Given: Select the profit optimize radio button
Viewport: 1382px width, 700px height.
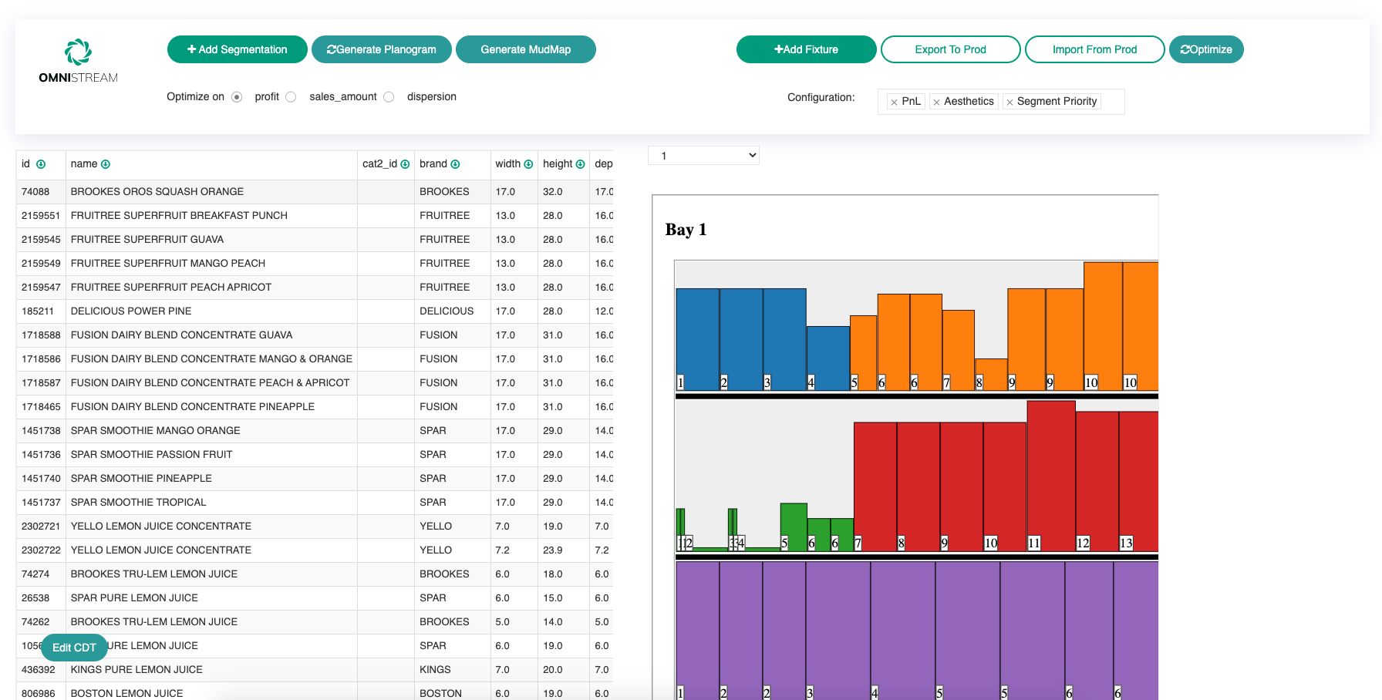Looking at the screenshot, I should click(237, 97).
